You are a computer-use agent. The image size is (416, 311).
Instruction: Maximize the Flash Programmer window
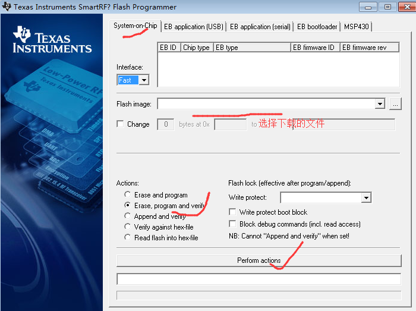387,7
